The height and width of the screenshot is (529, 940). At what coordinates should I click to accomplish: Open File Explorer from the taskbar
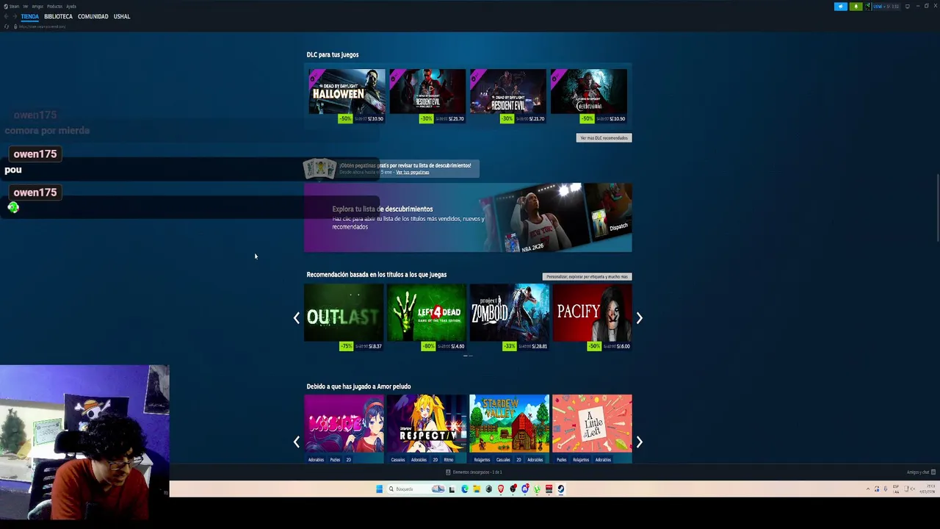point(477,489)
